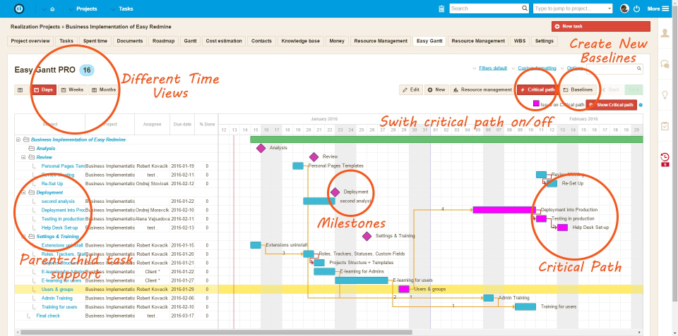The height and width of the screenshot is (336, 678).
Task: Open the lightbulb sidebar icon
Action: click(x=665, y=95)
